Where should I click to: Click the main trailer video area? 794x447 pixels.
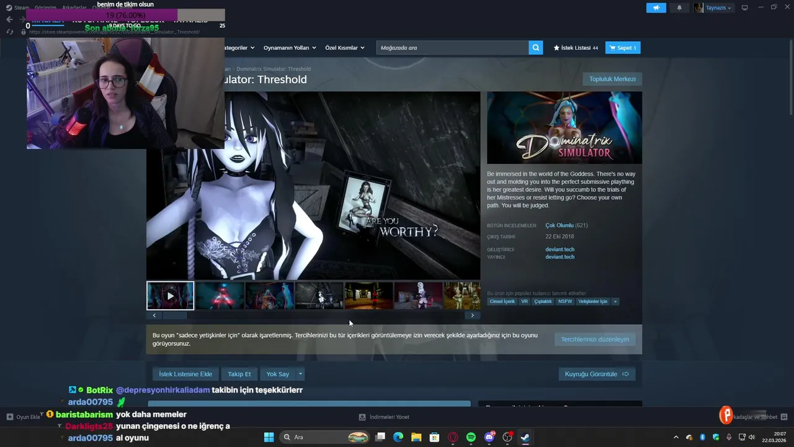pyautogui.click(x=313, y=186)
